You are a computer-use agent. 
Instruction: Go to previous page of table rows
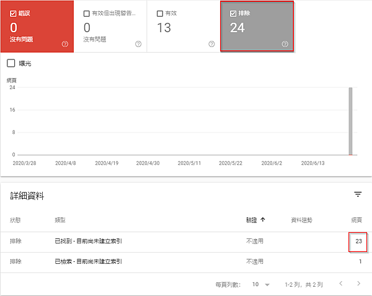pyautogui.click(x=340, y=284)
